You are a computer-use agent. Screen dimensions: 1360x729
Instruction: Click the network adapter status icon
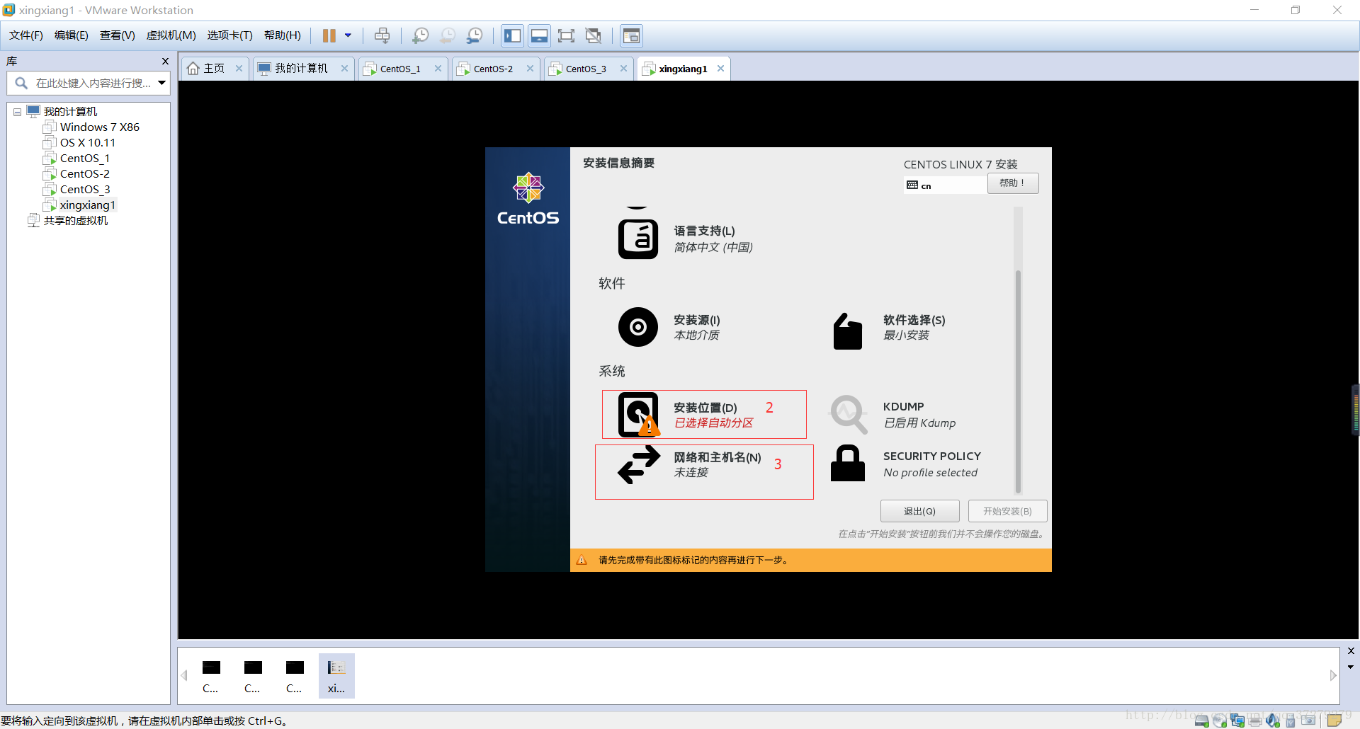pos(1237,721)
